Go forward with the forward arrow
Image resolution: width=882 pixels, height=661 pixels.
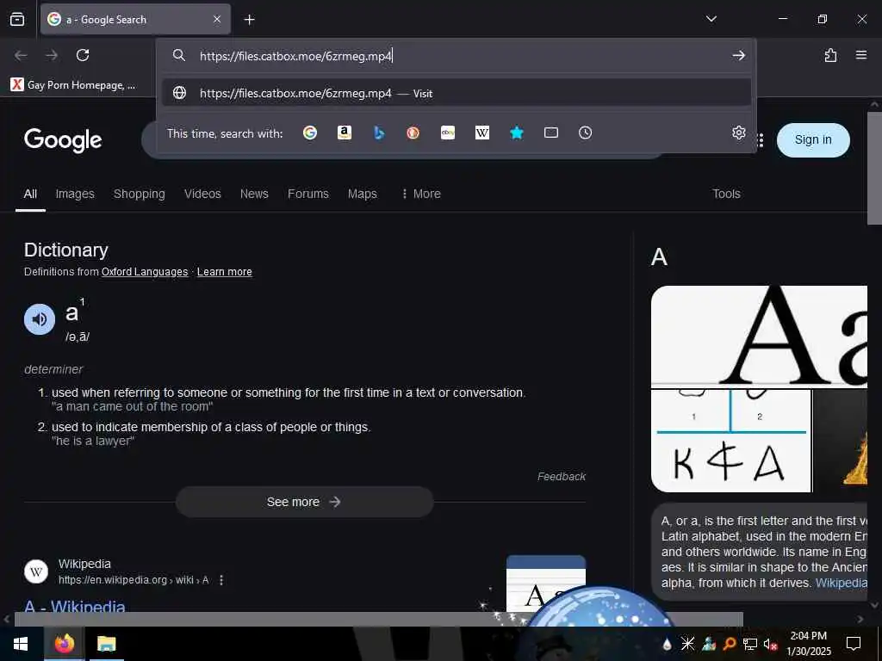52,55
